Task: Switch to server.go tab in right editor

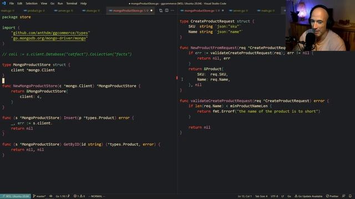Action: tap(239, 11)
